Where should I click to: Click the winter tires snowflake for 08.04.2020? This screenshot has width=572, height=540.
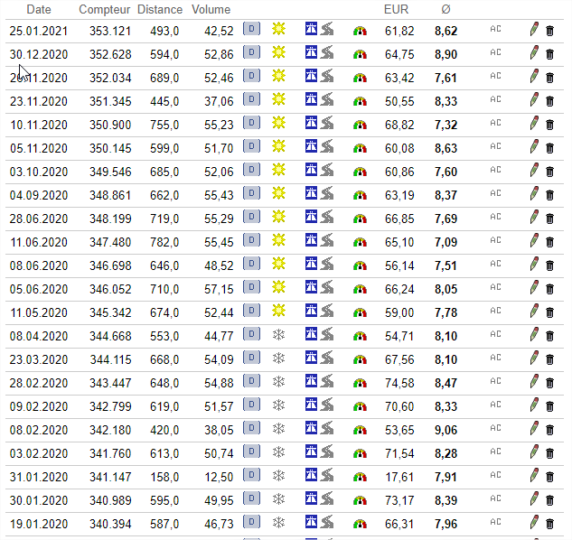[x=279, y=335]
